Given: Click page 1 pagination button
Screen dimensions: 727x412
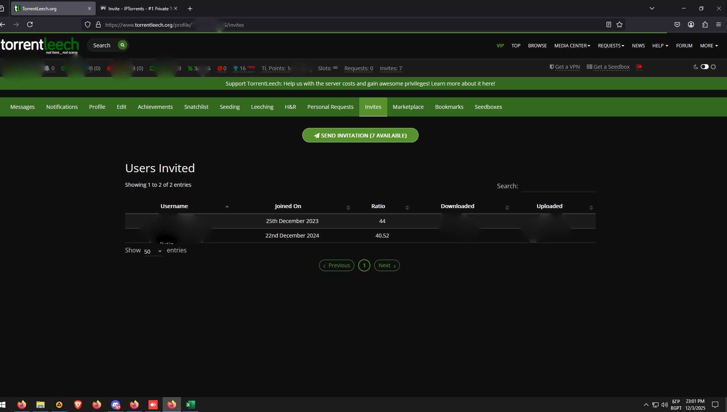Looking at the screenshot, I should pos(364,265).
